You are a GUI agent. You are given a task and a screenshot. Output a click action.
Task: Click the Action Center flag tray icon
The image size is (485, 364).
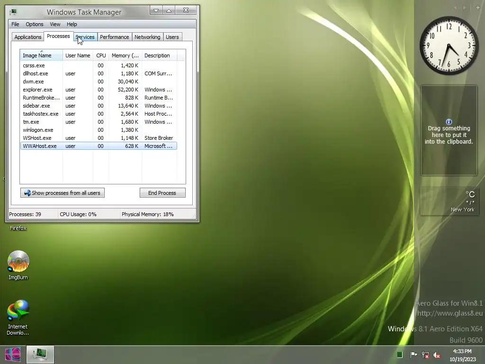pyautogui.click(x=413, y=355)
